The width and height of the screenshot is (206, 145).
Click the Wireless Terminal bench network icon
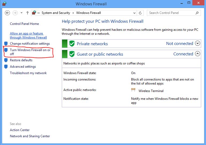[x=133, y=90]
